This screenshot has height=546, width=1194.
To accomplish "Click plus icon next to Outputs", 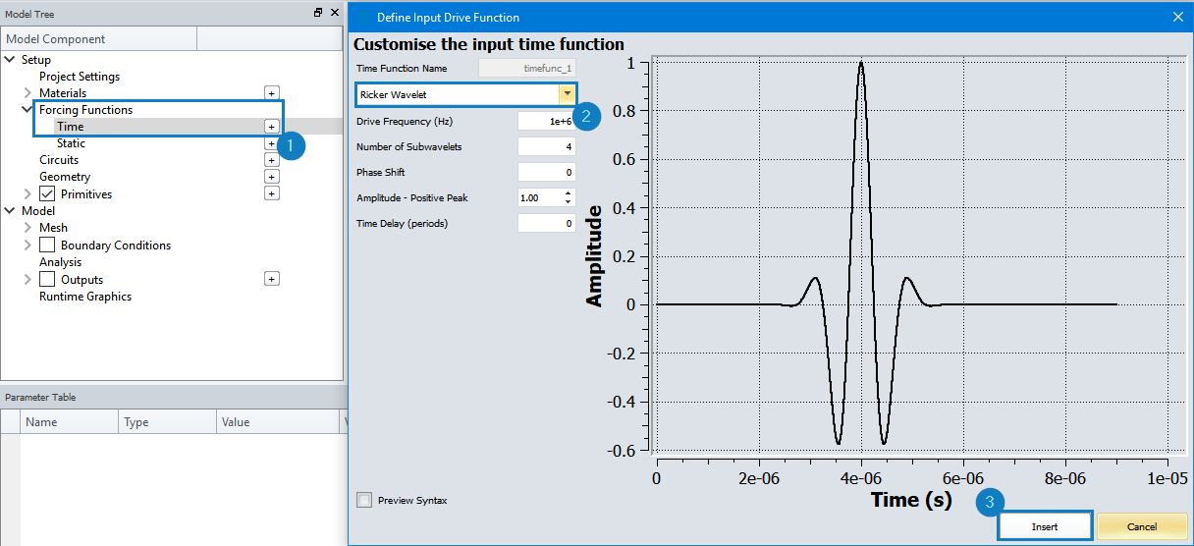I will pyautogui.click(x=271, y=279).
